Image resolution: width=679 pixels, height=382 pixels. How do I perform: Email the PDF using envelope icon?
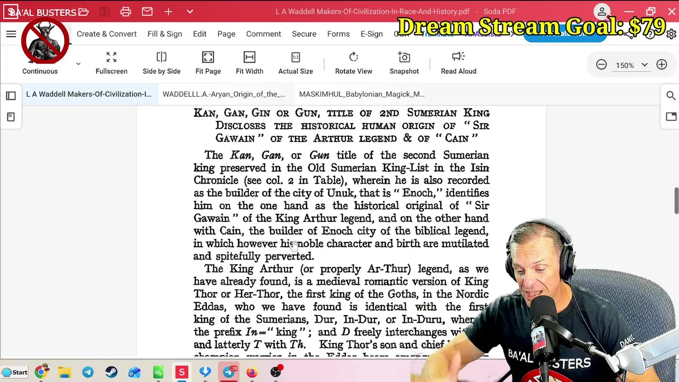pos(147,12)
